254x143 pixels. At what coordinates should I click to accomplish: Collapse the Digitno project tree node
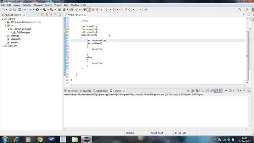2,19
